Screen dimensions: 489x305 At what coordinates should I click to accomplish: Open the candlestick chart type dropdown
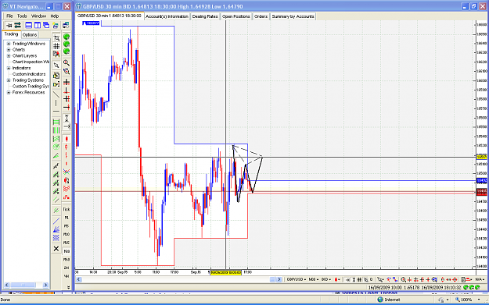pos(337,279)
